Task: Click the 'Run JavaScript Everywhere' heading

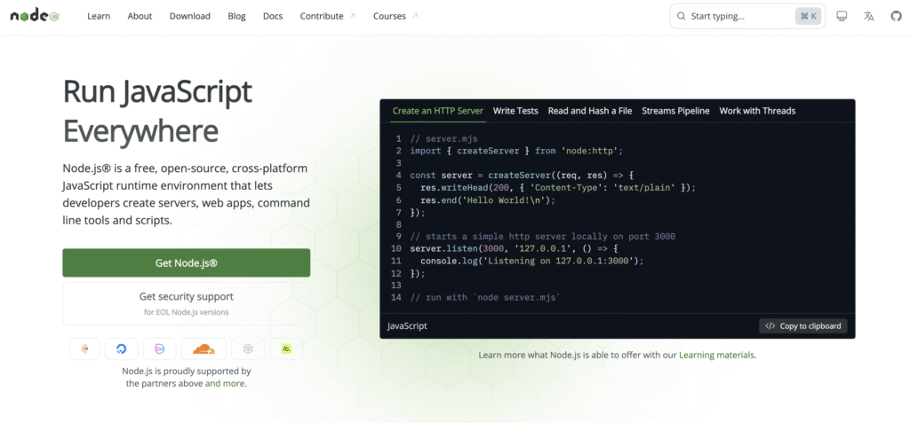Action: click(157, 111)
